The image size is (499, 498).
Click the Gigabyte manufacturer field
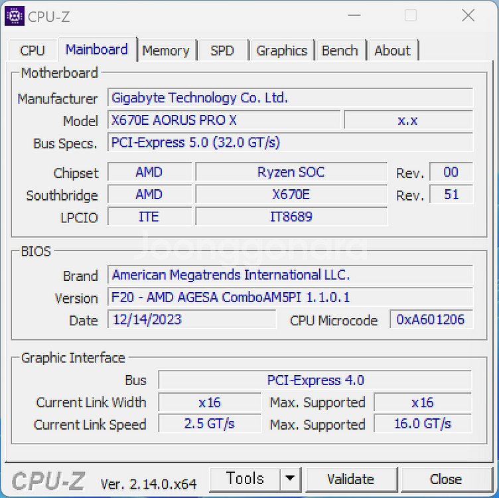[x=290, y=98]
